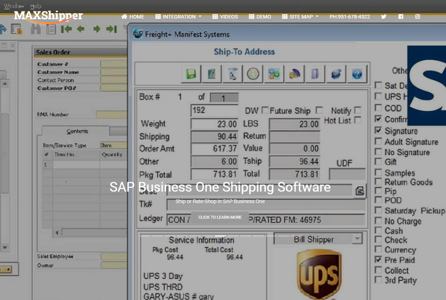Click the form list icon beside the binoculars
Viewport: 446px width, 300px height.
(x=51, y=29)
